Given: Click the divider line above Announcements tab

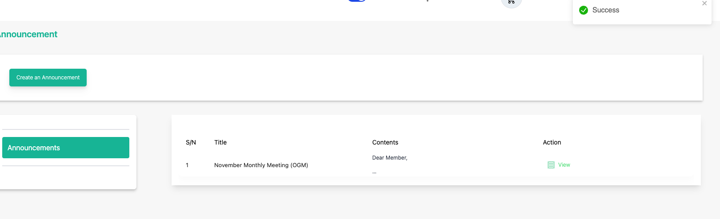Looking at the screenshot, I should [x=66, y=129].
